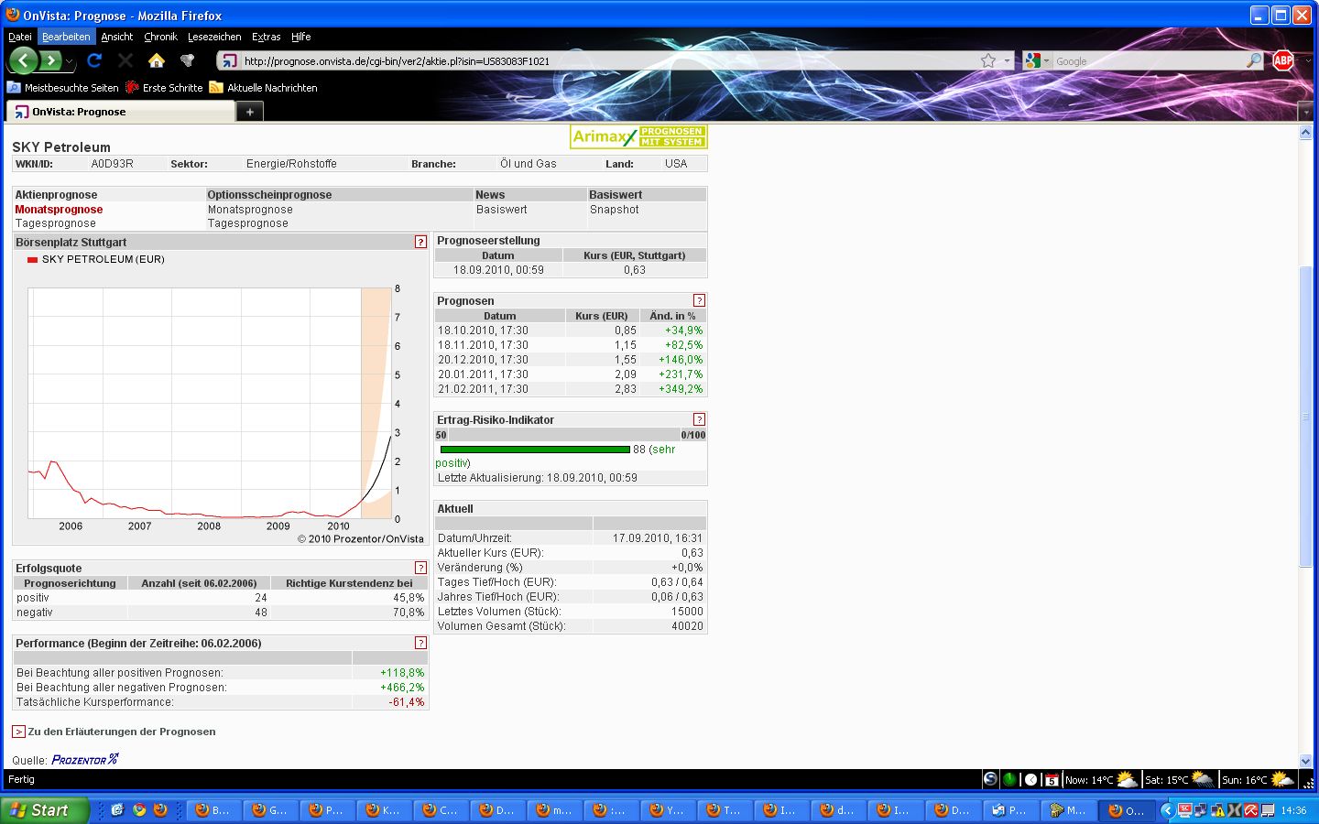Open the calendar icon in the system tray
Viewport: 1319px width, 824px height.
[x=1053, y=779]
